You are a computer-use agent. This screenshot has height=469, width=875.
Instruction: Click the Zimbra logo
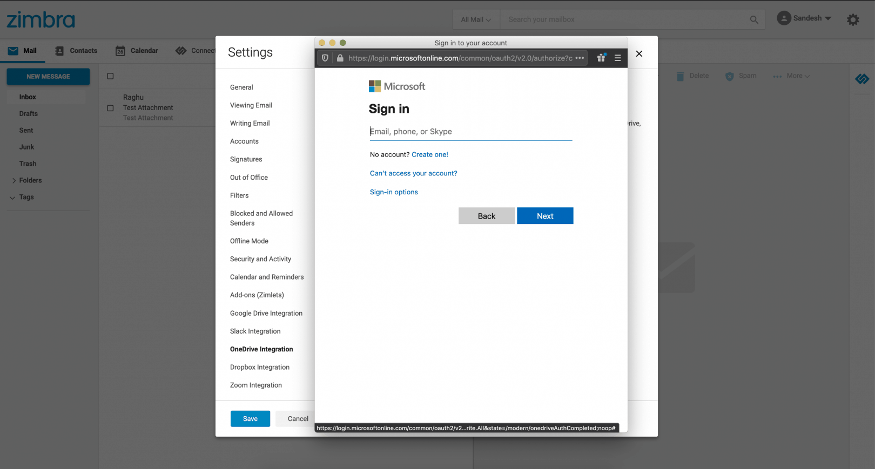click(x=41, y=20)
